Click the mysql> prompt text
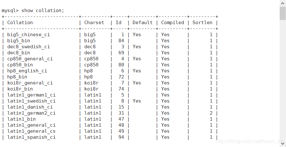 pyautogui.click(x=10, y=10)
